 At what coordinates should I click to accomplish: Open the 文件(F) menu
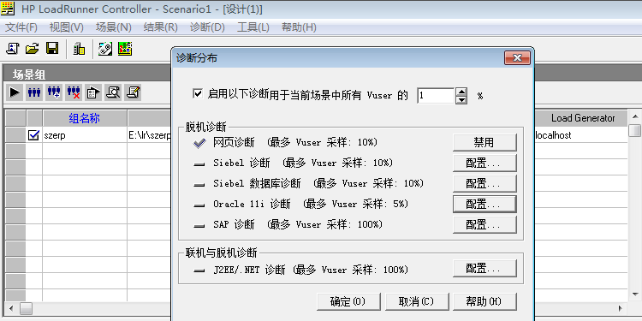coord(21,27)
